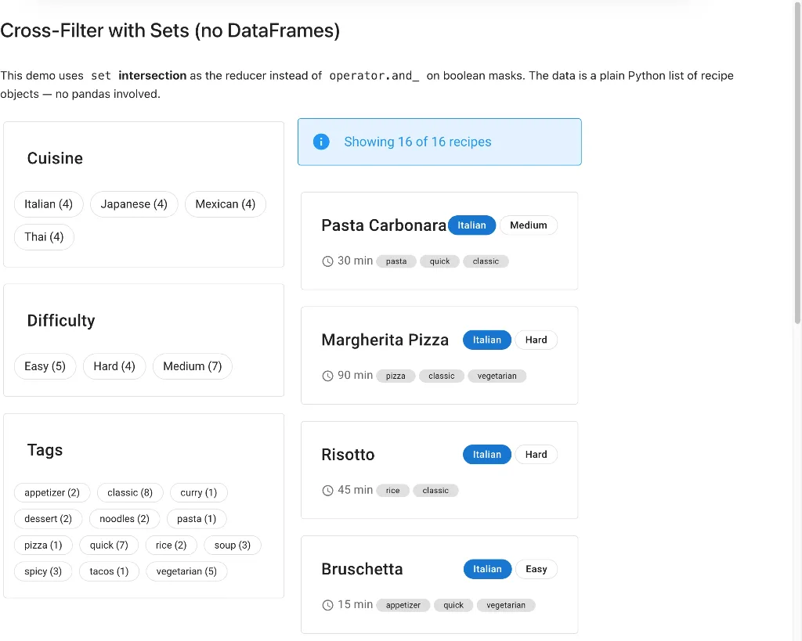Enable the Thai (4) cuisine filter
Viewport: 802px width, 641px height.
(x=44, y=237)
